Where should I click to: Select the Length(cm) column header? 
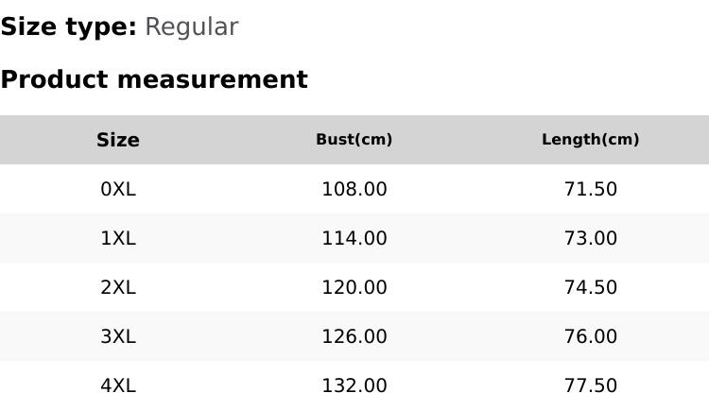point(591,140)
